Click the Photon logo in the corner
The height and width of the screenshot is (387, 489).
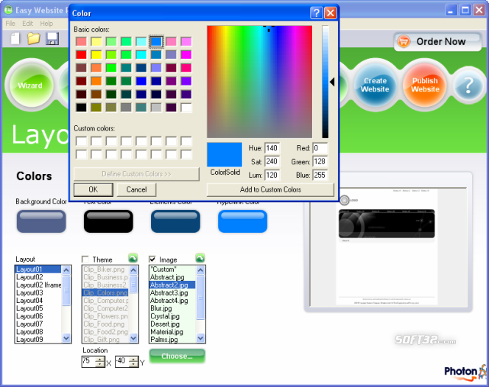(x=466, y=372)
